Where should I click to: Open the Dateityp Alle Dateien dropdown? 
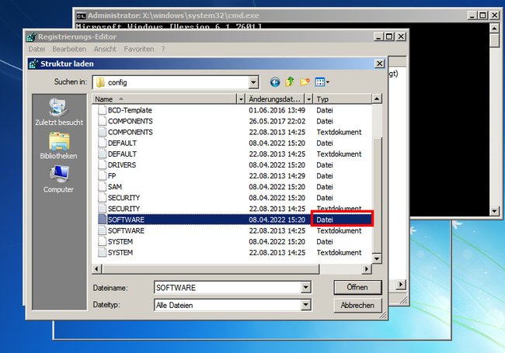point(306,305)
